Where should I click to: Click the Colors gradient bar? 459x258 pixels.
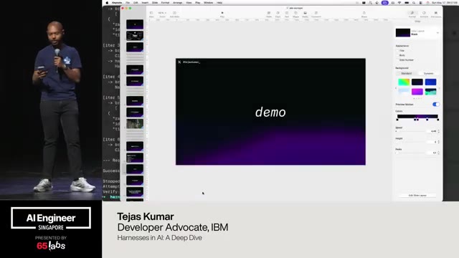[x=417, y=116]
